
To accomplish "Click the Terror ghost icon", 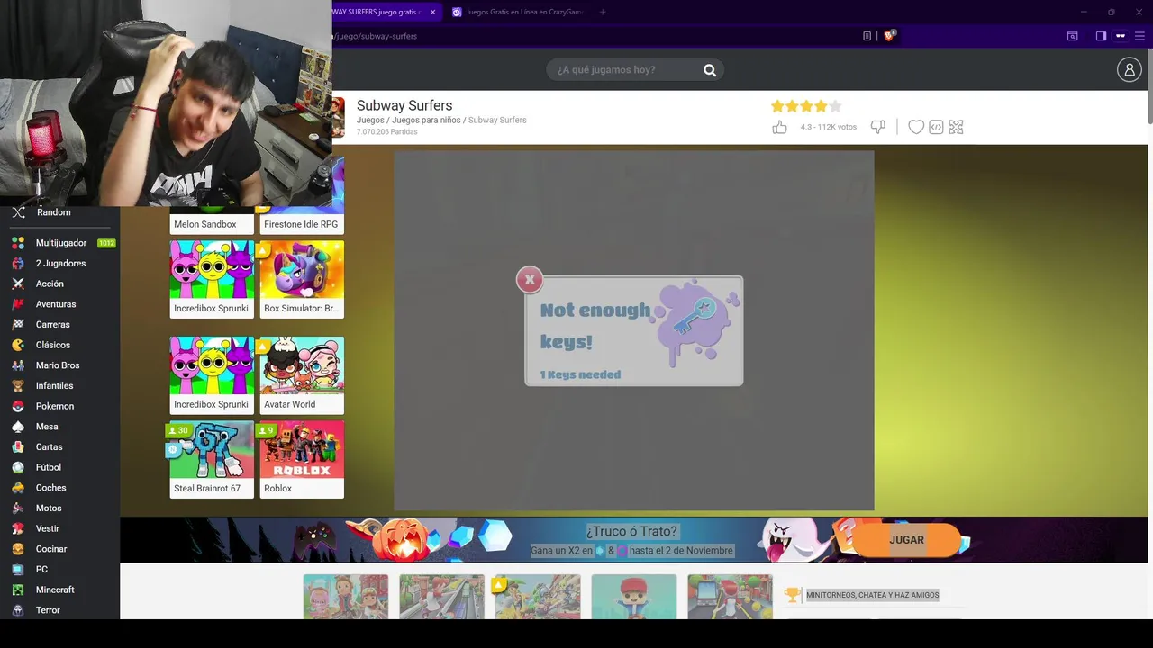I will (18, 610).
